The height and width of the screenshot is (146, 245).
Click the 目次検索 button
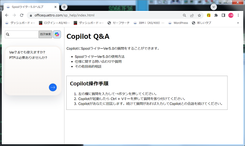pyautogui.click(x=45, y=34)
